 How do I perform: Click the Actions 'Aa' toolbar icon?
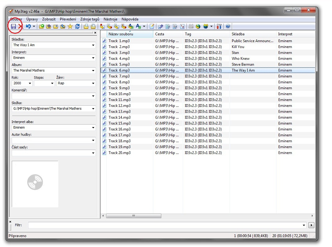[x=138, y=26]
